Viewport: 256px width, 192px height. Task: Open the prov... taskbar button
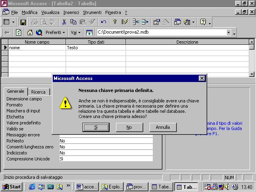pyautogui.click(x=136, y=187)
